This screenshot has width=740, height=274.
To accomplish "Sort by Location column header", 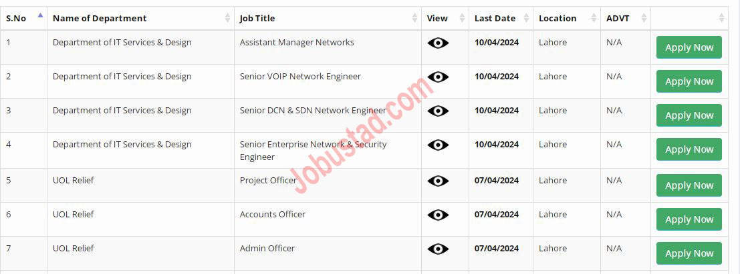I will click(x=567, y=19).
